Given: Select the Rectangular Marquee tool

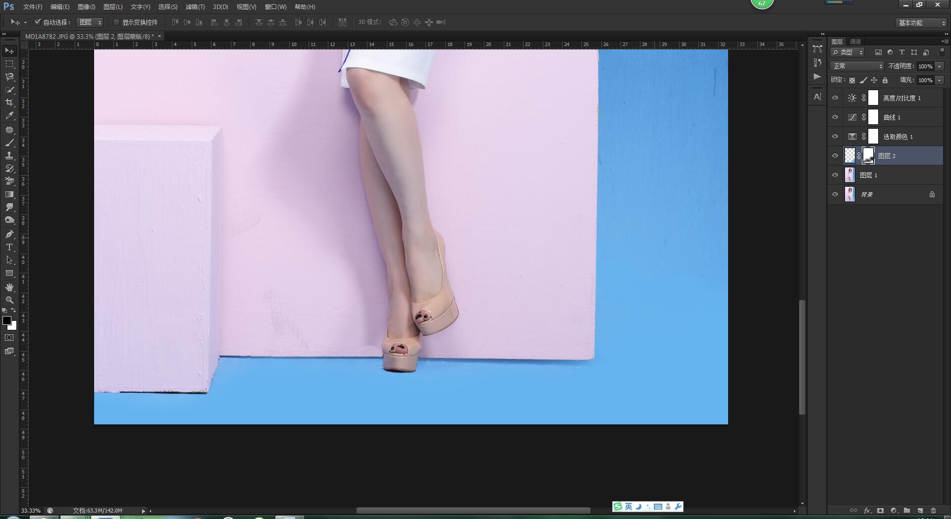Looking at the screenshot, I should coord(9,64).
